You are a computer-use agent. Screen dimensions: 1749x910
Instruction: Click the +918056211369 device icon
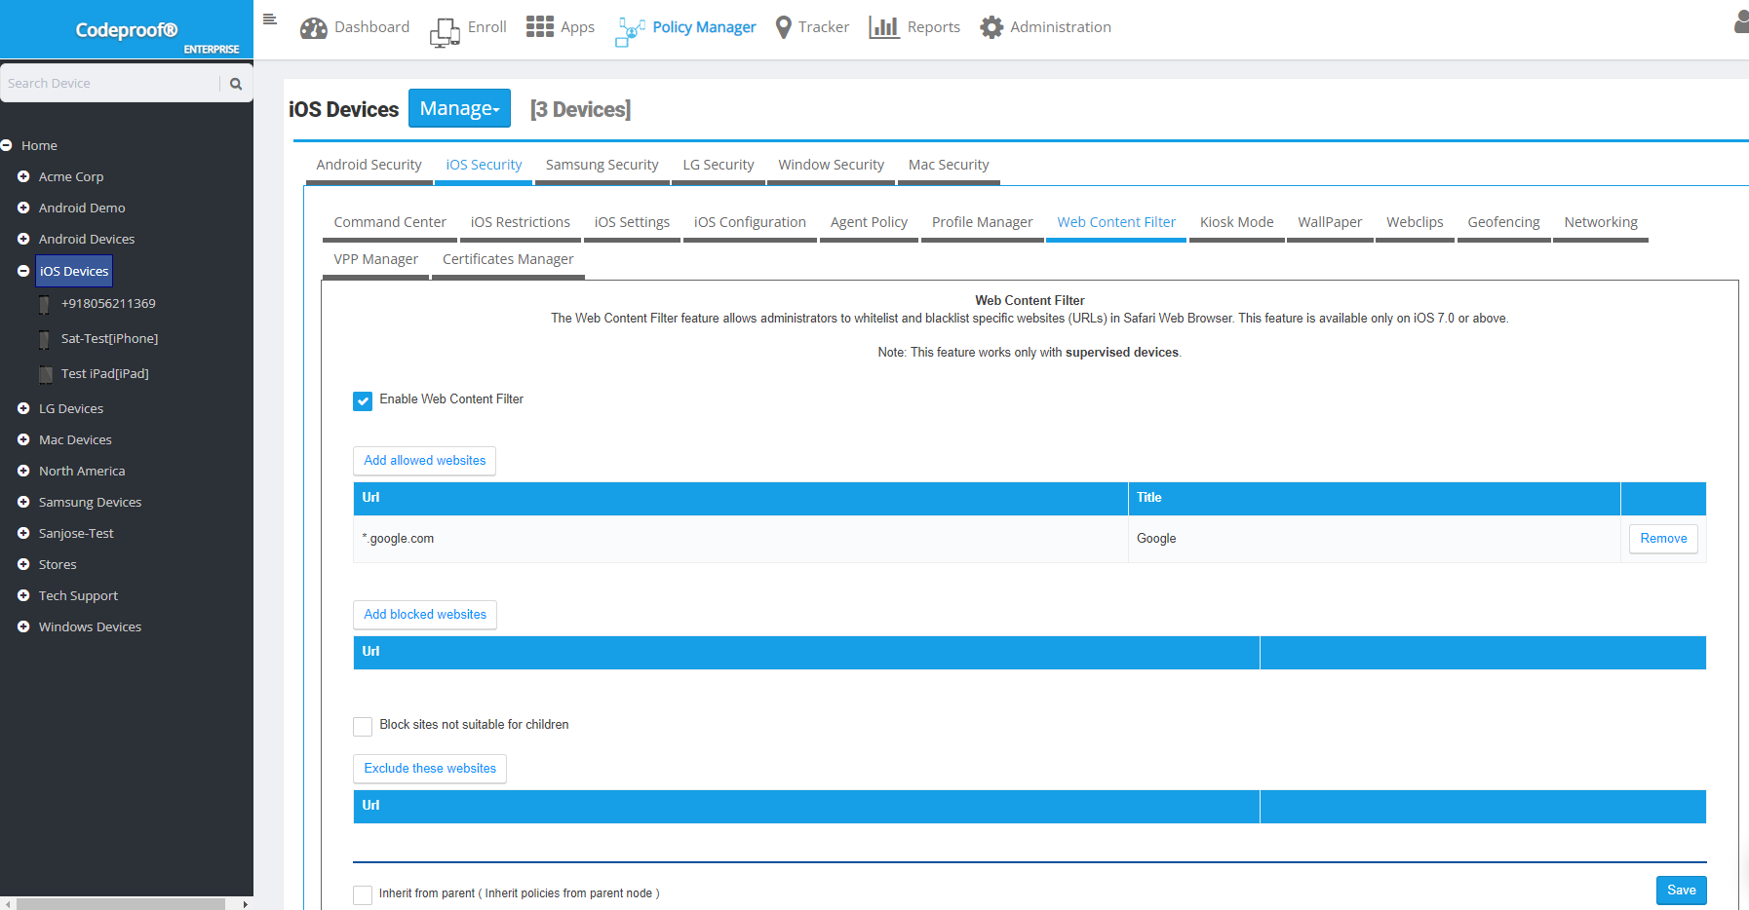point(44,305)
